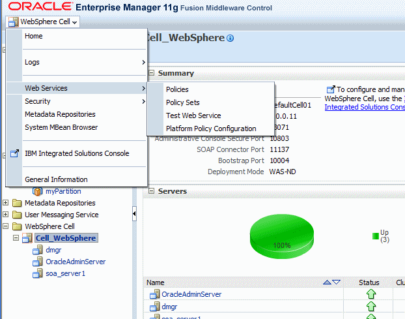Launch IBM Integrated Solutions Console menu item
The image size is (405, 319).
point(77,153)
